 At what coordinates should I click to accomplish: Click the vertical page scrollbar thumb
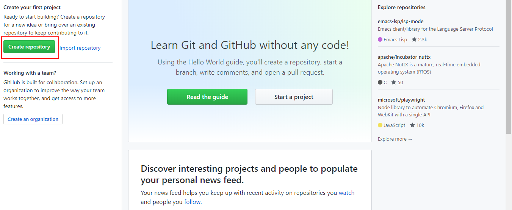click(x=509, y=66)
